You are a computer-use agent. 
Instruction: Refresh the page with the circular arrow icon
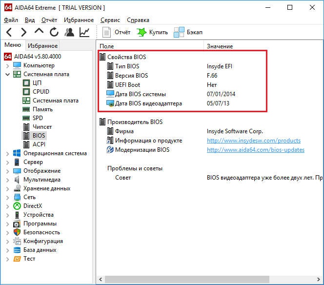(54, 32)
